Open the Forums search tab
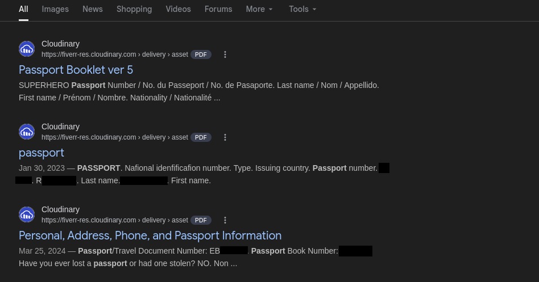The height and width of the screenshot is (282, 539). coord(218,9)
